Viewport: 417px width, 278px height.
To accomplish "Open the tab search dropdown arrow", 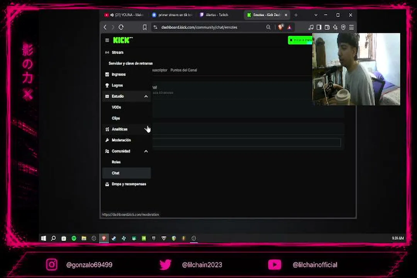I will [316, 15].
